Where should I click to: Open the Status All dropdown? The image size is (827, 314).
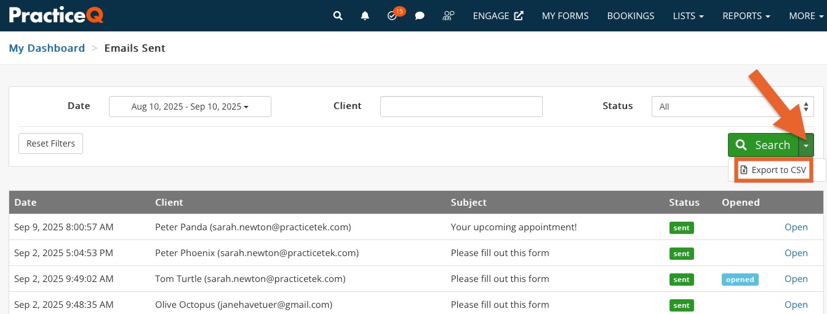coord(733,107)
